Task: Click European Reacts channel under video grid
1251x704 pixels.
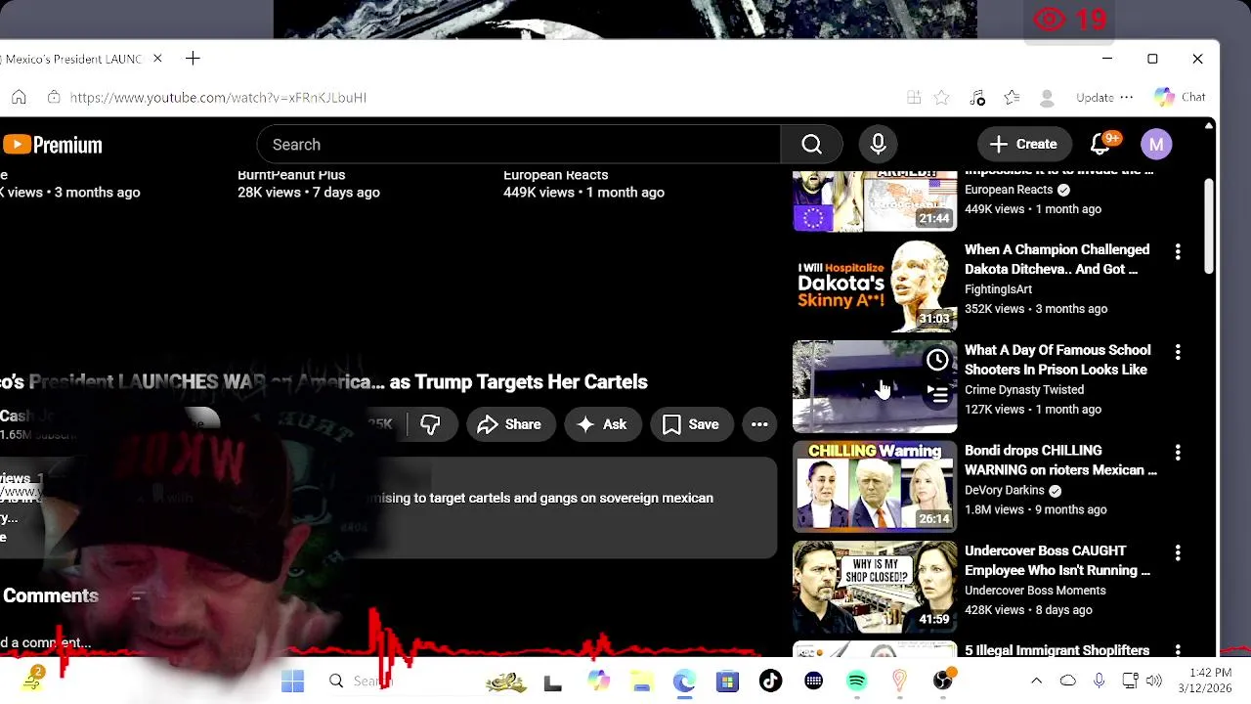Action: [555, 175]
